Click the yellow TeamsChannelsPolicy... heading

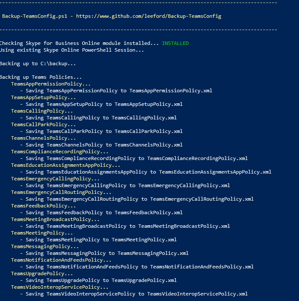(43, 138)
